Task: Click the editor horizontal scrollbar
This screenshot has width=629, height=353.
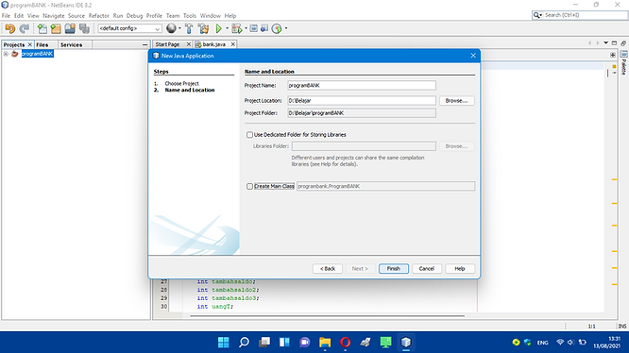Action: tap(327, 316)
